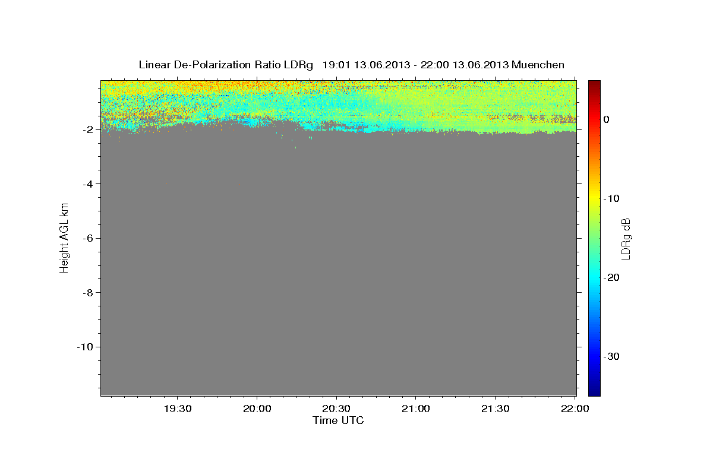This screenshot has width=713, height=475.
Task: Click the -2 height tick label
Action: [87, 129]
